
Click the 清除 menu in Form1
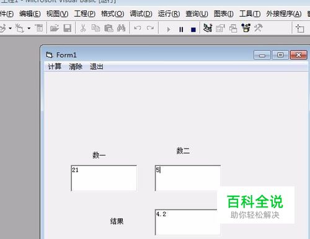coord(76,67)
